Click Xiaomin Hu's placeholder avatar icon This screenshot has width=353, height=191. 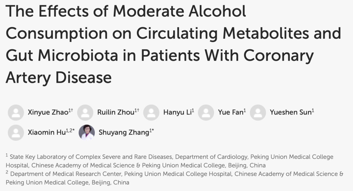(x=16, y=133)
